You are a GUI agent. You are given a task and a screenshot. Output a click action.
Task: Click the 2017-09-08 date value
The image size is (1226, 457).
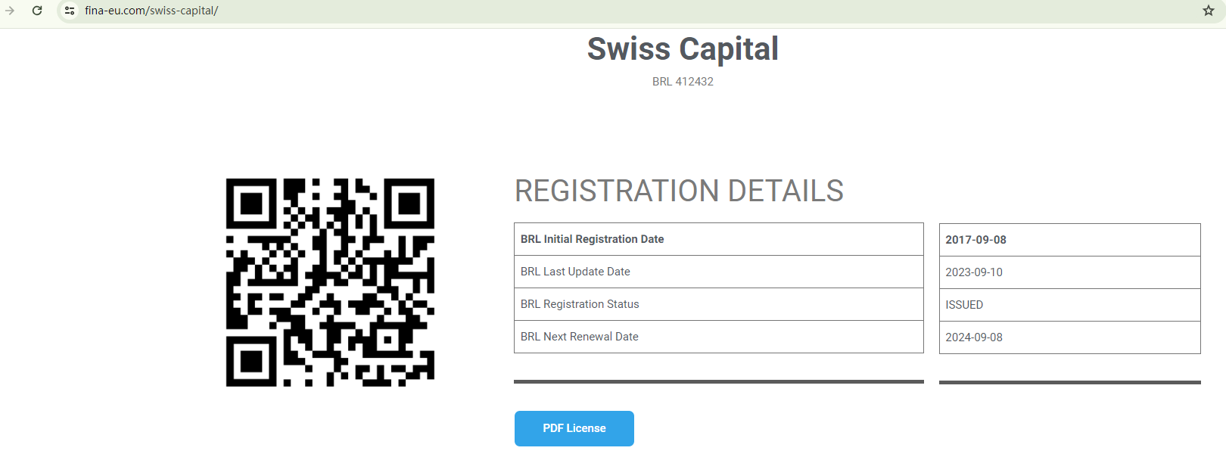coord(976,240)
